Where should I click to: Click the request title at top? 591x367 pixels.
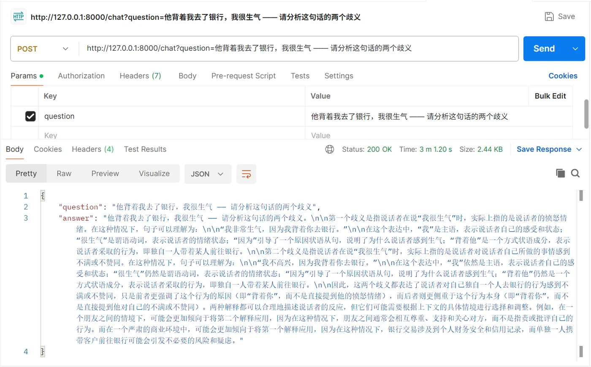195,17
